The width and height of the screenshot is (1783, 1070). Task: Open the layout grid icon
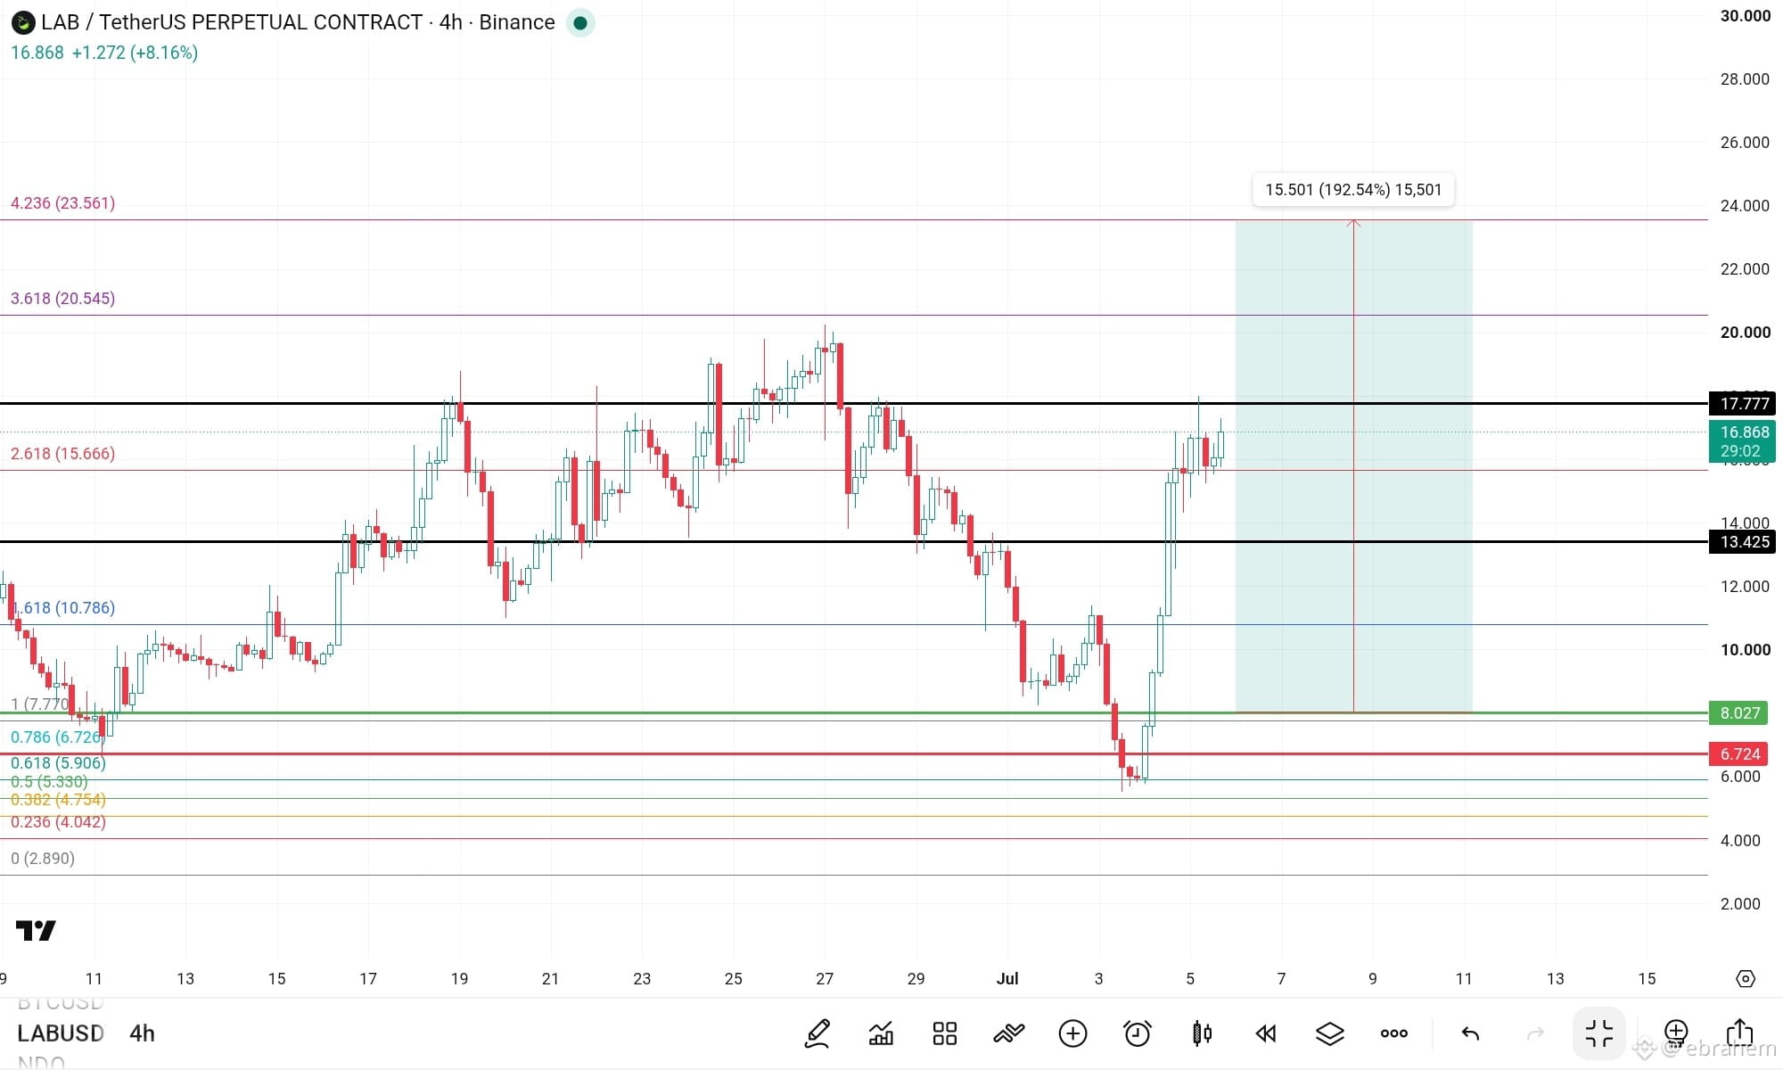[945, 1033]
